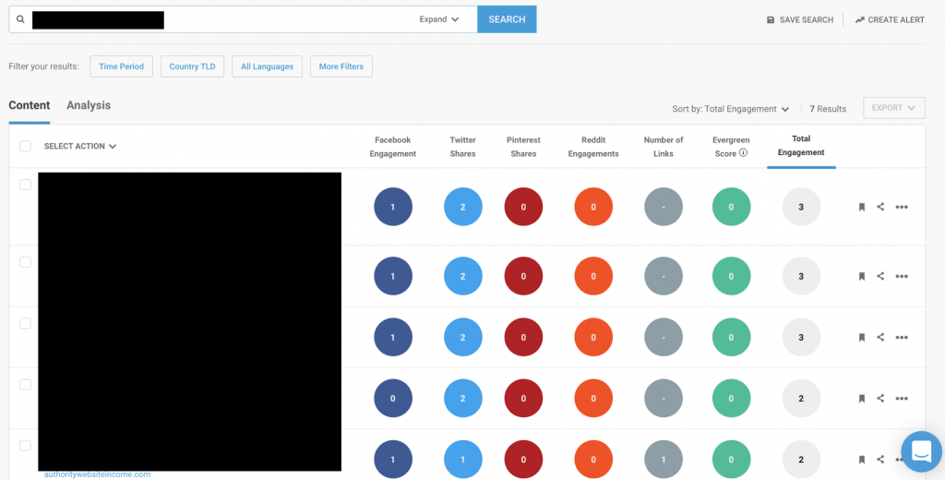
Task: Open the Expand dropdown in the search bar
Action: click(x=438, y=19)
